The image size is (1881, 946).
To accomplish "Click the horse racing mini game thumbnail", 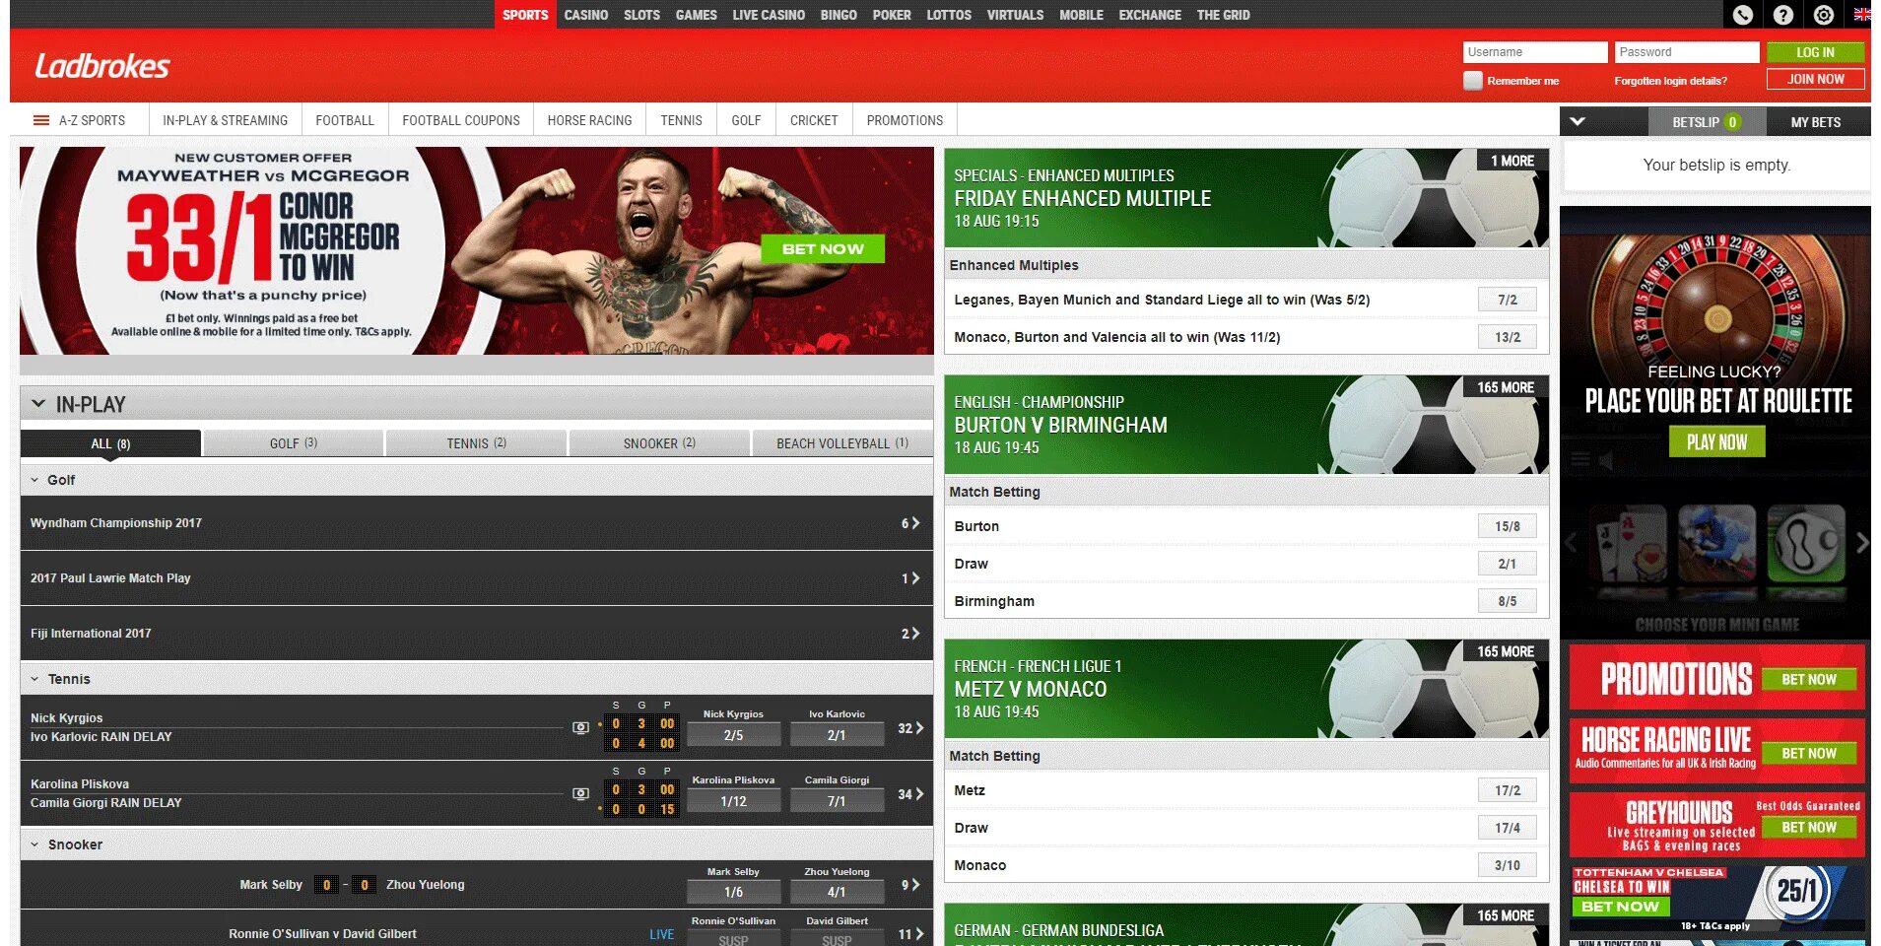I will click(1716, 544).
